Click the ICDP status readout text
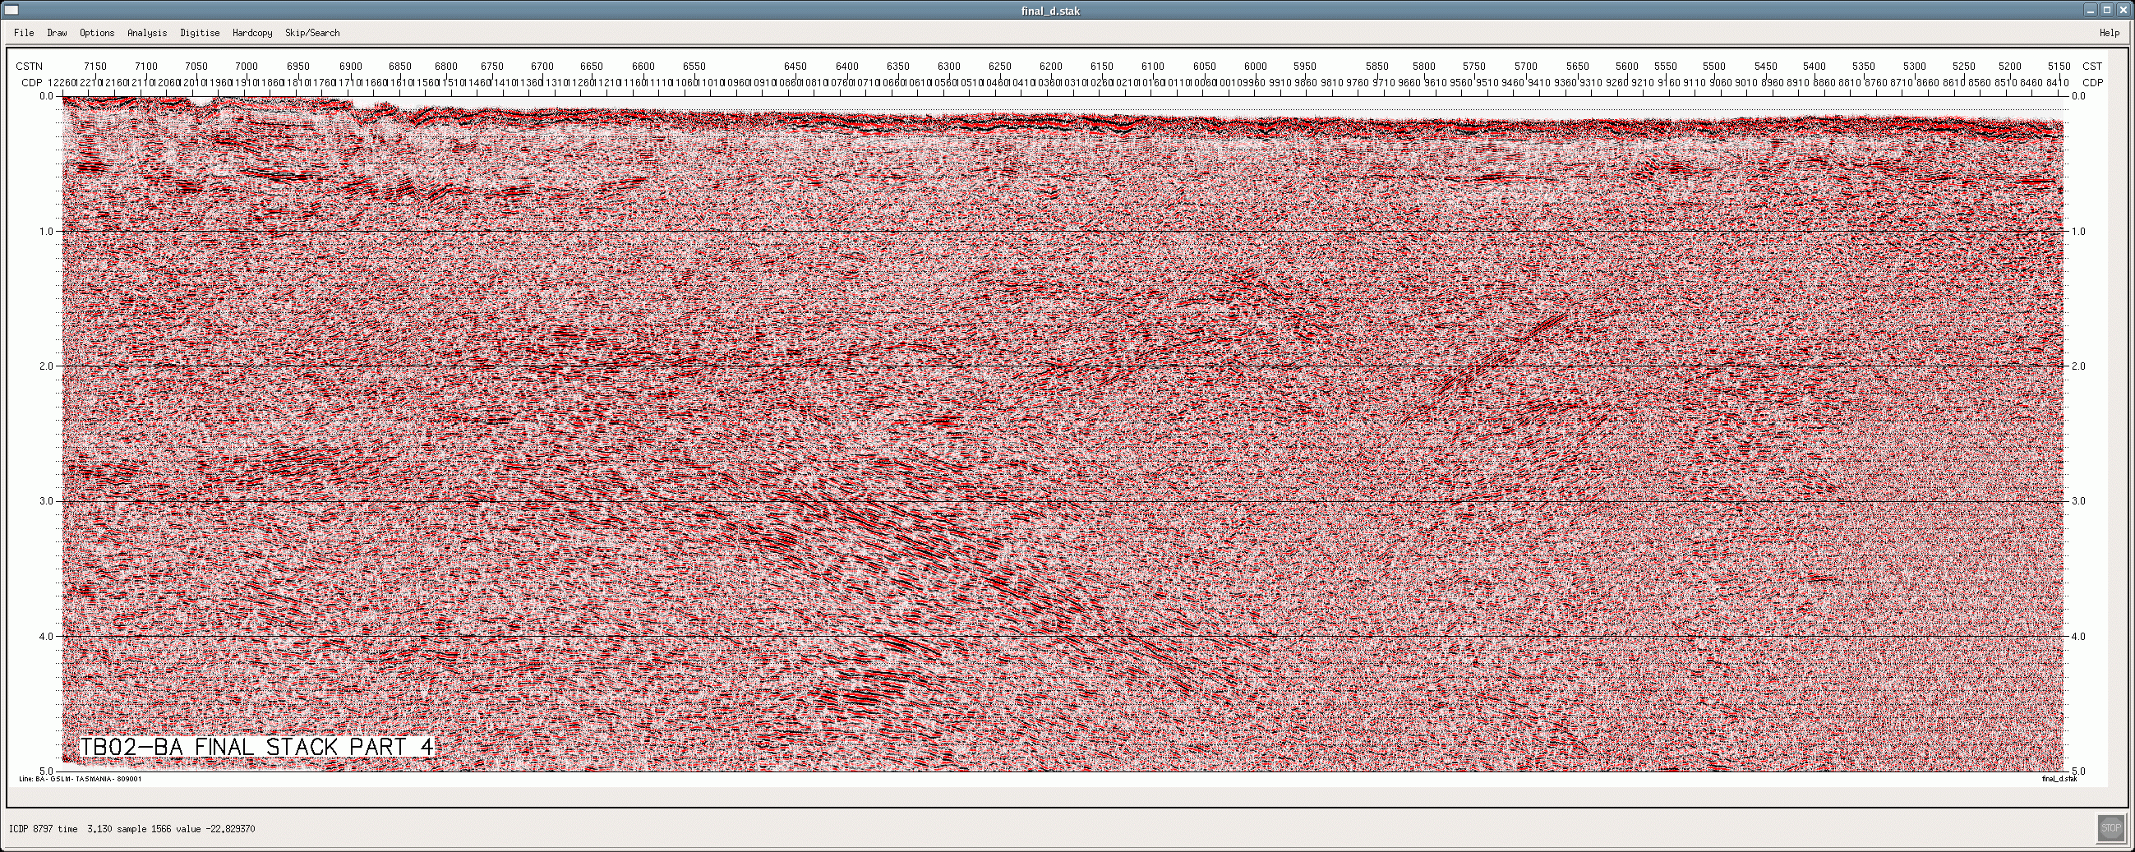 (131, 829)
